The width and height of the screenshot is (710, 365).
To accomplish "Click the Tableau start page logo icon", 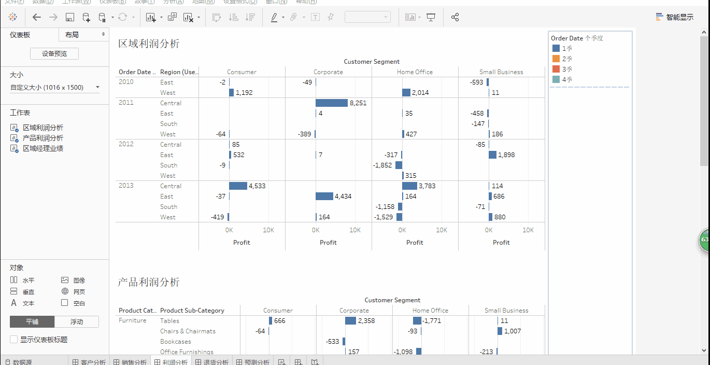I will coord(13,17).
